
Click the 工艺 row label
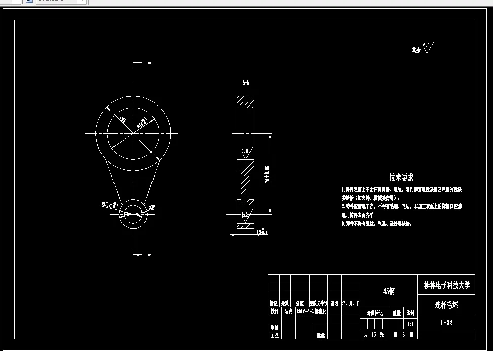[274, 336]
